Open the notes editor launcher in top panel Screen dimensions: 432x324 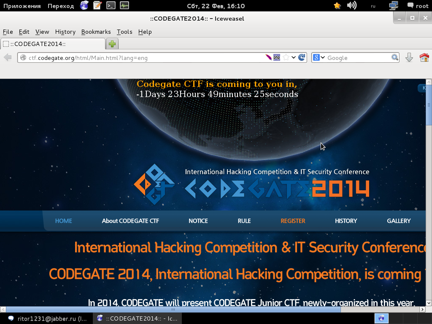pyautogui.click(x=97, y=5)
